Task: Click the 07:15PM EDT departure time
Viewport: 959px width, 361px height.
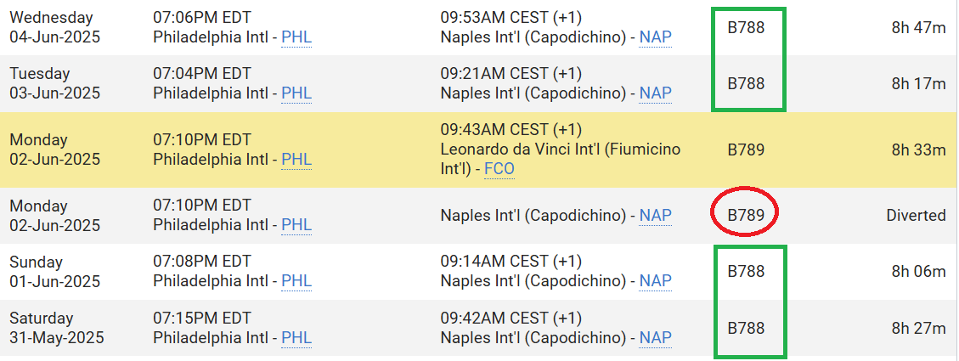Action: pos(202,319)
